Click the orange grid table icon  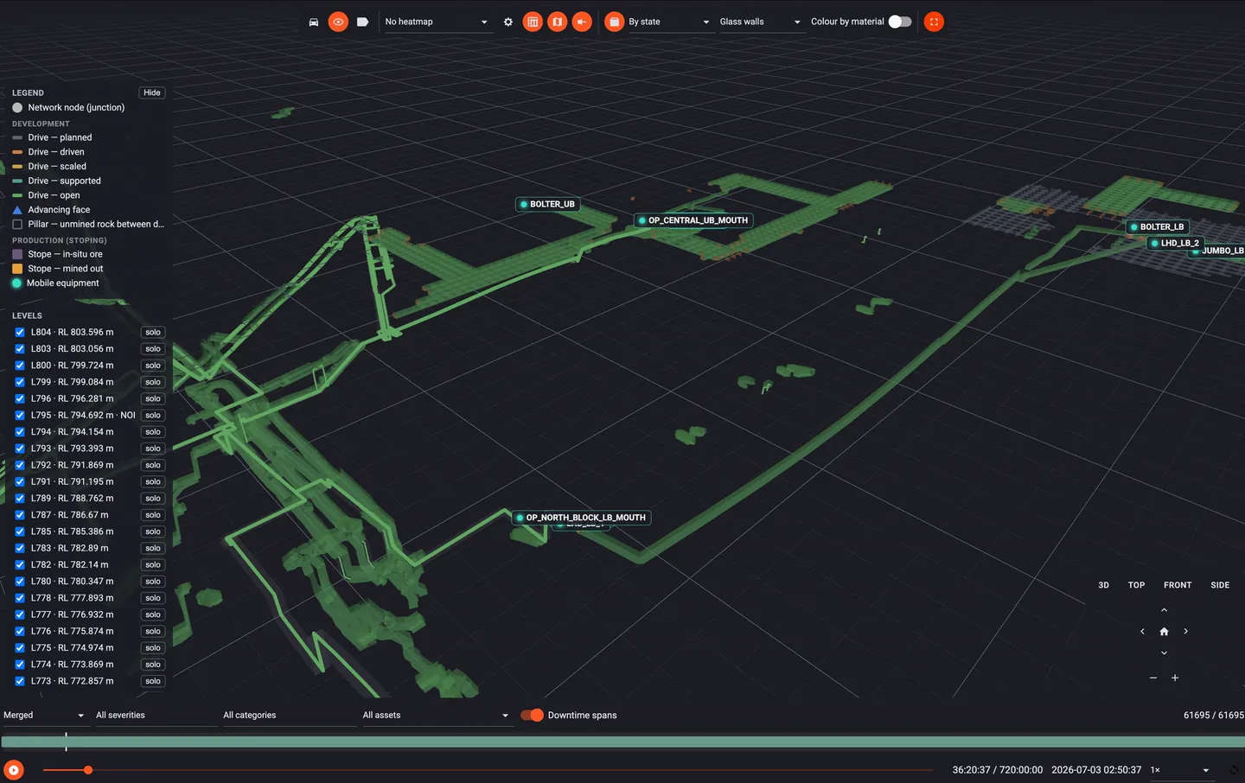(x=533, y=22)
